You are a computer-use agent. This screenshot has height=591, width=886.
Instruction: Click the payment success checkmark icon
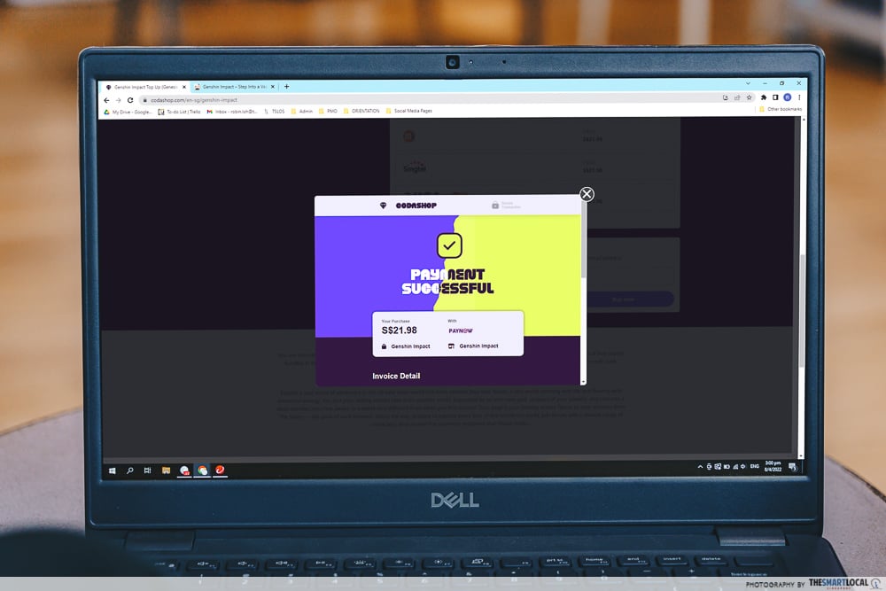[x=449, y=245]
